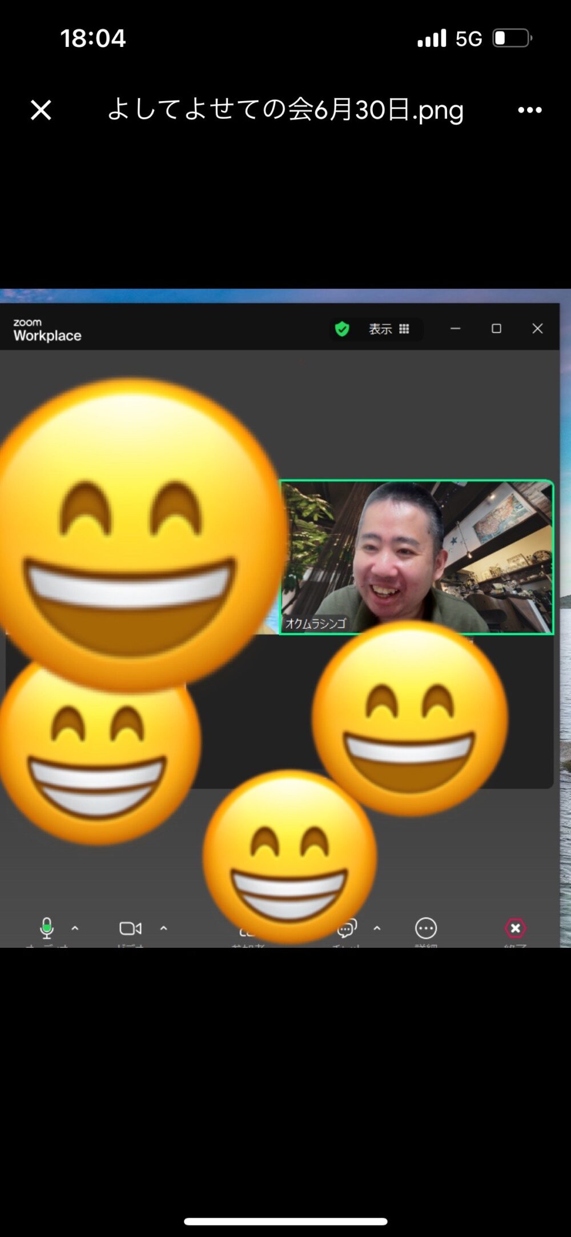Tap the 5G network indicator
The image size is (571, 1237).
[469, 38]
